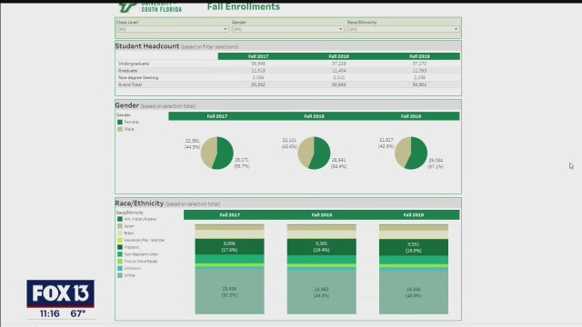Screen dimensions: 582x327
Task: Click the Race/Ethnicity section title
Action: 139,203
